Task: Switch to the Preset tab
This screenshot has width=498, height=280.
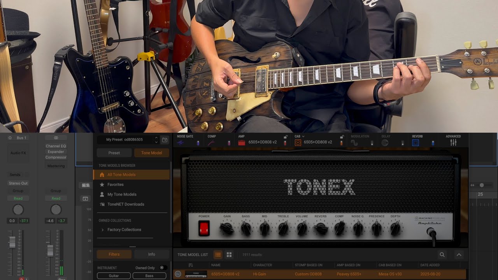Action: [114, 153]
